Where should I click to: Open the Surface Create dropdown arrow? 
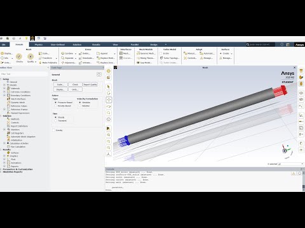(x=231, y=54)
